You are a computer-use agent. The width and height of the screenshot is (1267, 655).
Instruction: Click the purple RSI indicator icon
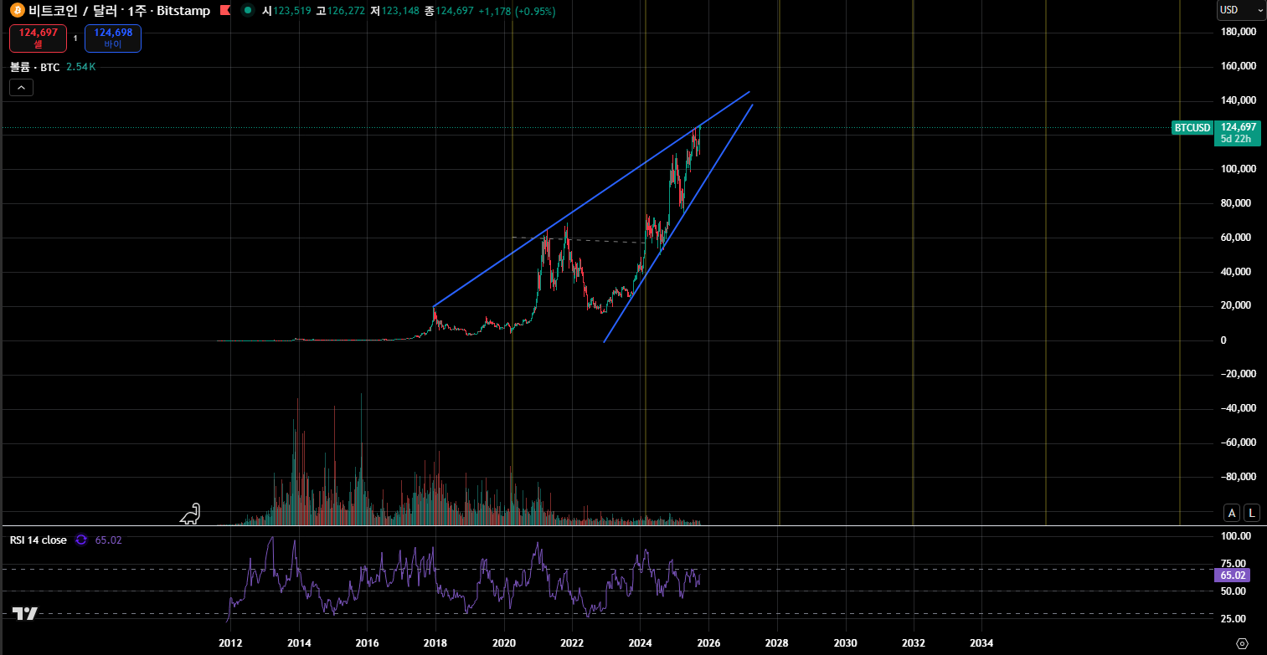coord(81,540)
